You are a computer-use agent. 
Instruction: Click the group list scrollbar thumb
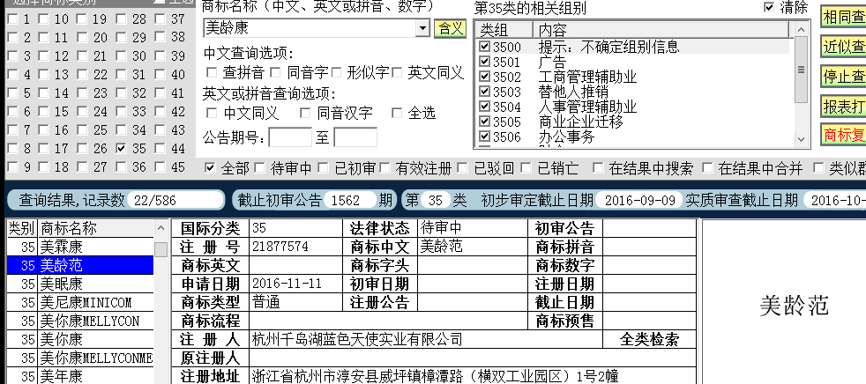point(801,70)
